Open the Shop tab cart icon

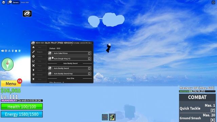[33, 79]
